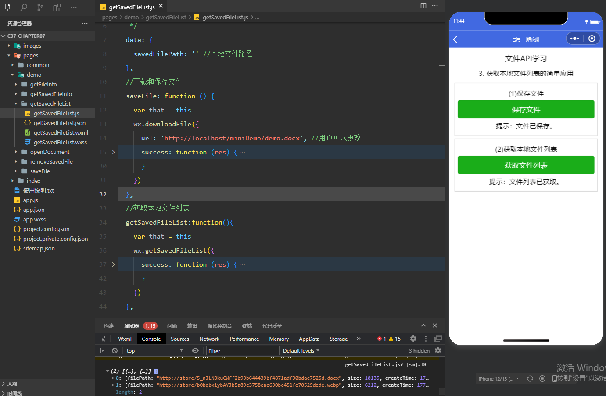Close the getSavedFileList.js editor tab
Image resolution: width=606 pixels, height=396 pixels.
pos(161,6)
